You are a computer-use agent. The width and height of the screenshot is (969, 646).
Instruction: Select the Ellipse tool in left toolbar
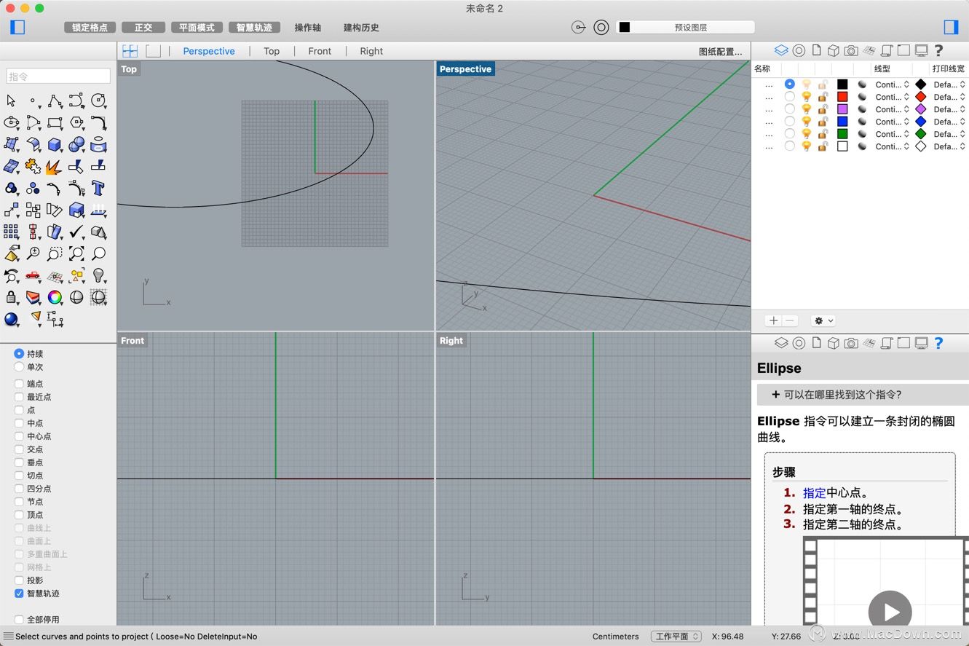click(11, 122)
